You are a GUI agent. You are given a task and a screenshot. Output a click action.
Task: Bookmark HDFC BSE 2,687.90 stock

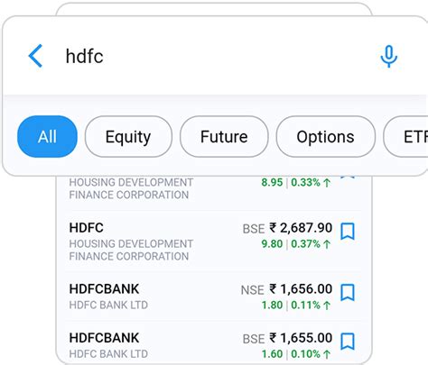coord(348,232)
